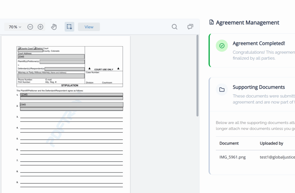Select the hand pan tool
The height and width of the screenshot is (193, 295).
54,27
